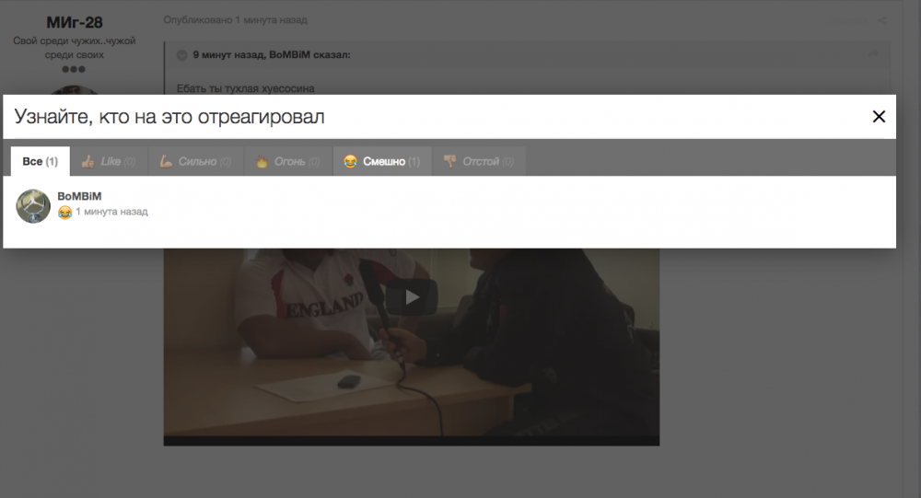Click the laughing emoji on Смешно tab
The width and height of the screenshot is (921, 498).
coord(350,162)
